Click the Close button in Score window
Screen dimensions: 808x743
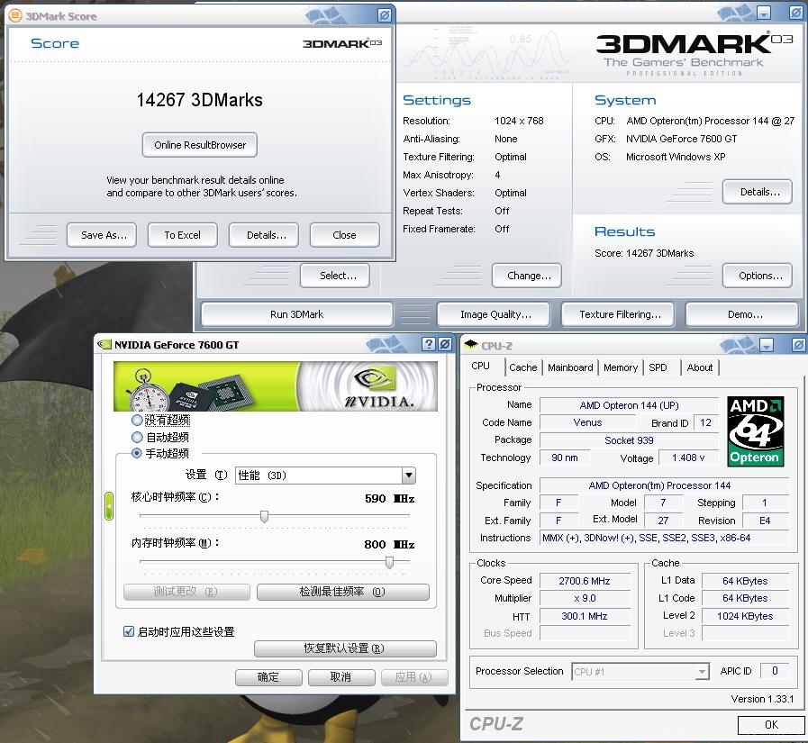point(345,235)
